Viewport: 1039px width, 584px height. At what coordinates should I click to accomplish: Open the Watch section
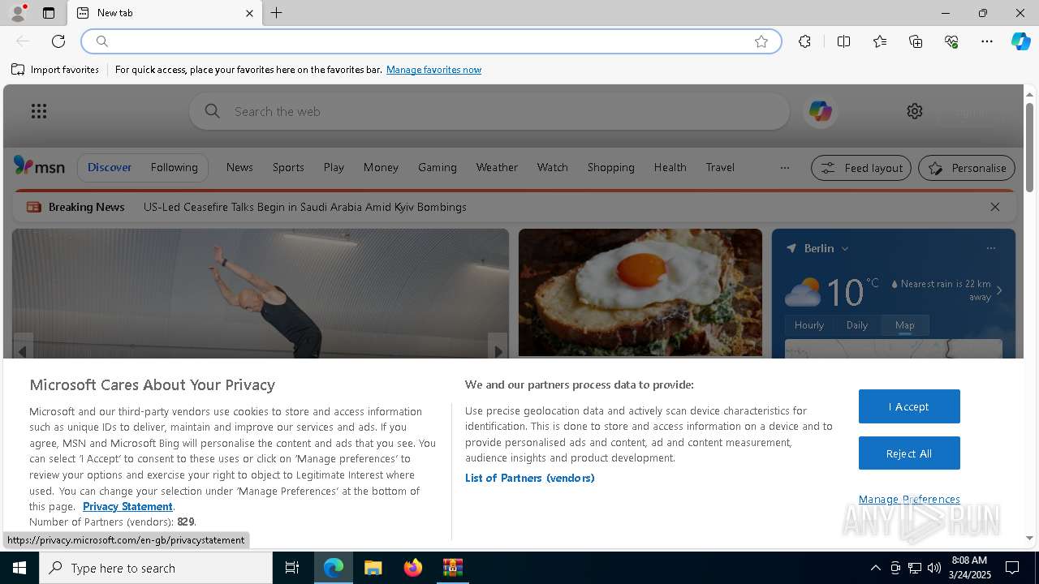(x=552, y=167)
